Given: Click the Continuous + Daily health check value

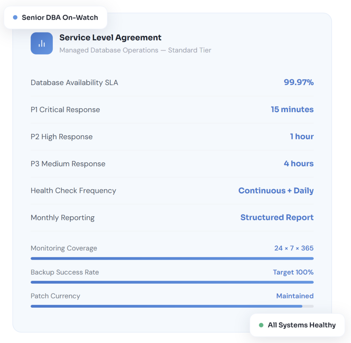Looking at the screenshot, I should [276, 191].
